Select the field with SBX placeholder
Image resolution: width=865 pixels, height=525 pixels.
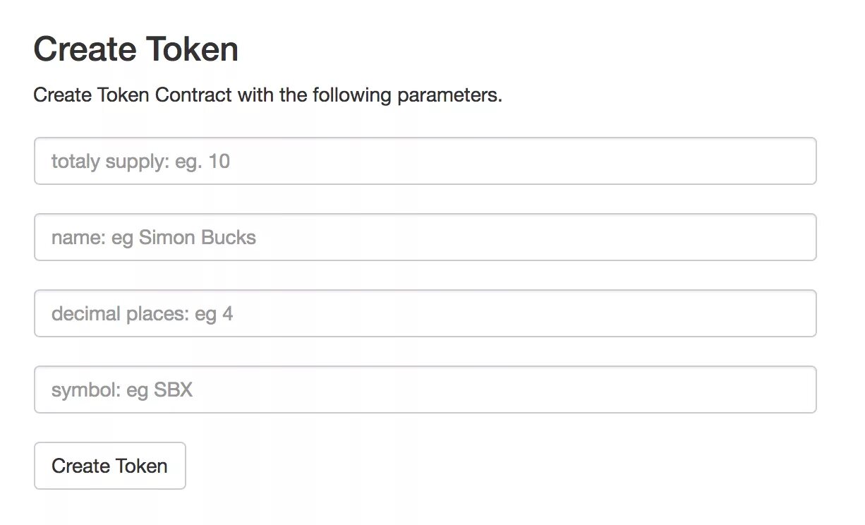pyautogui.click(x=425, y=390)
